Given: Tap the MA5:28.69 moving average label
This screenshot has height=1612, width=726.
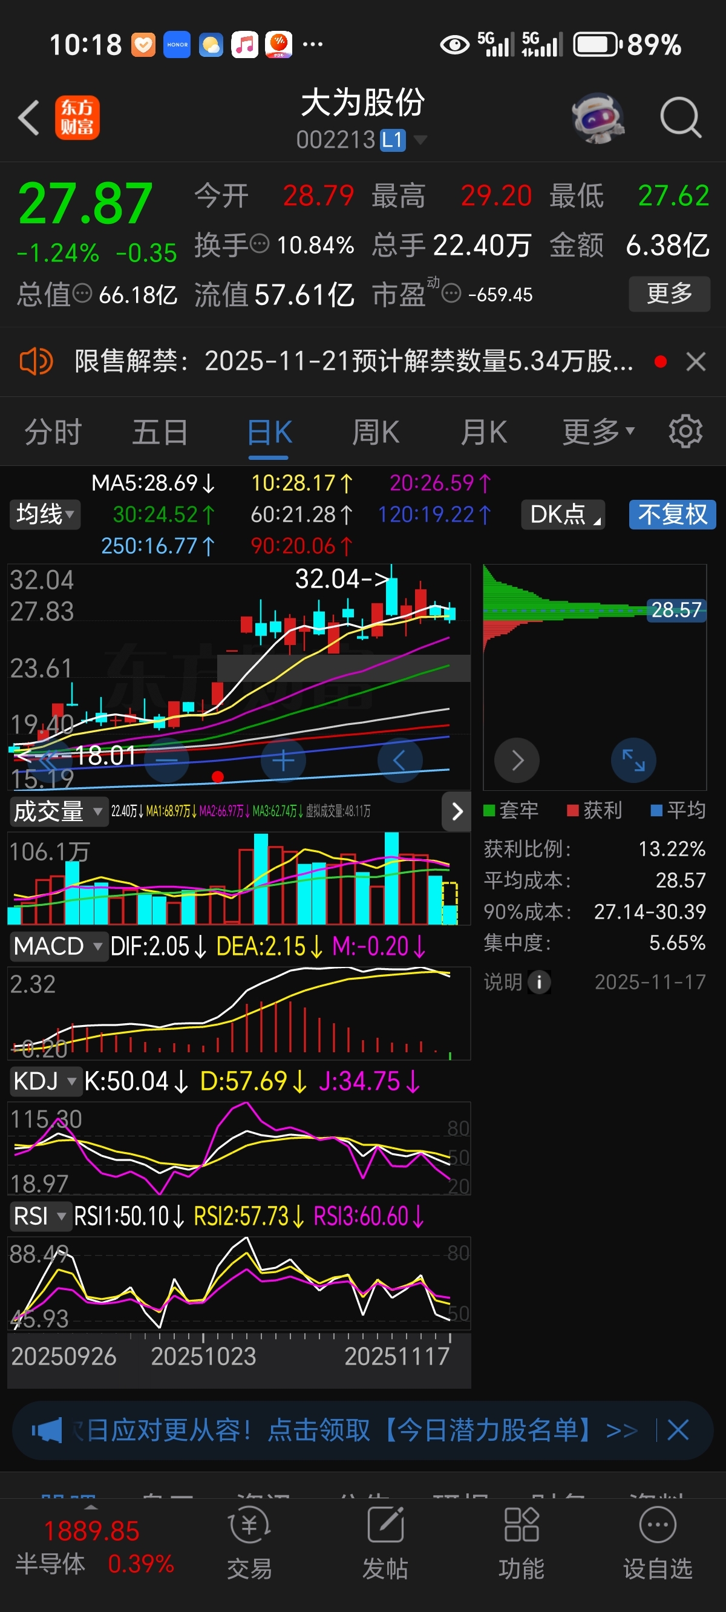Looking at the screenshot, I should click(x=153, y=482).
